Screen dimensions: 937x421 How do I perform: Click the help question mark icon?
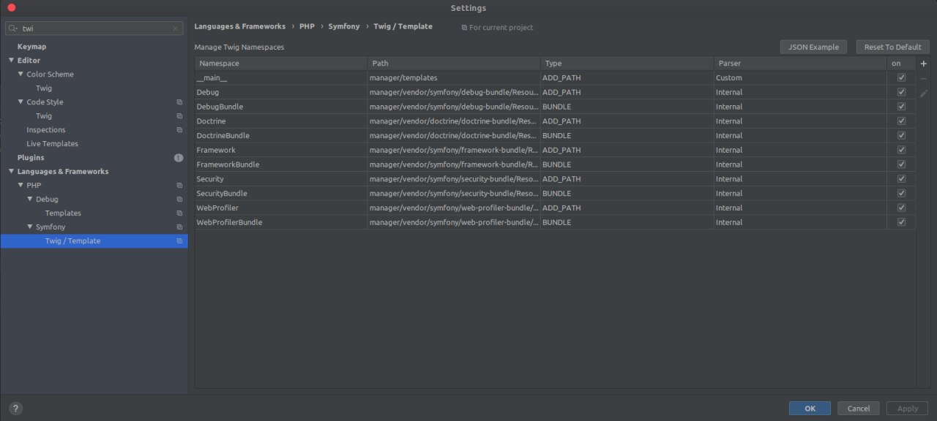click(x=16, y=409)
